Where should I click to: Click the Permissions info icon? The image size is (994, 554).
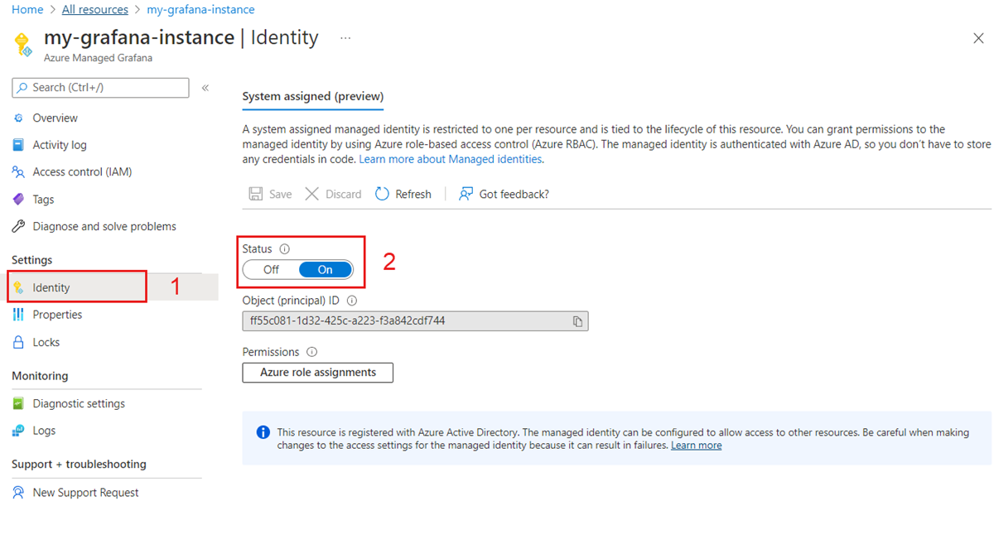(311, 352)
